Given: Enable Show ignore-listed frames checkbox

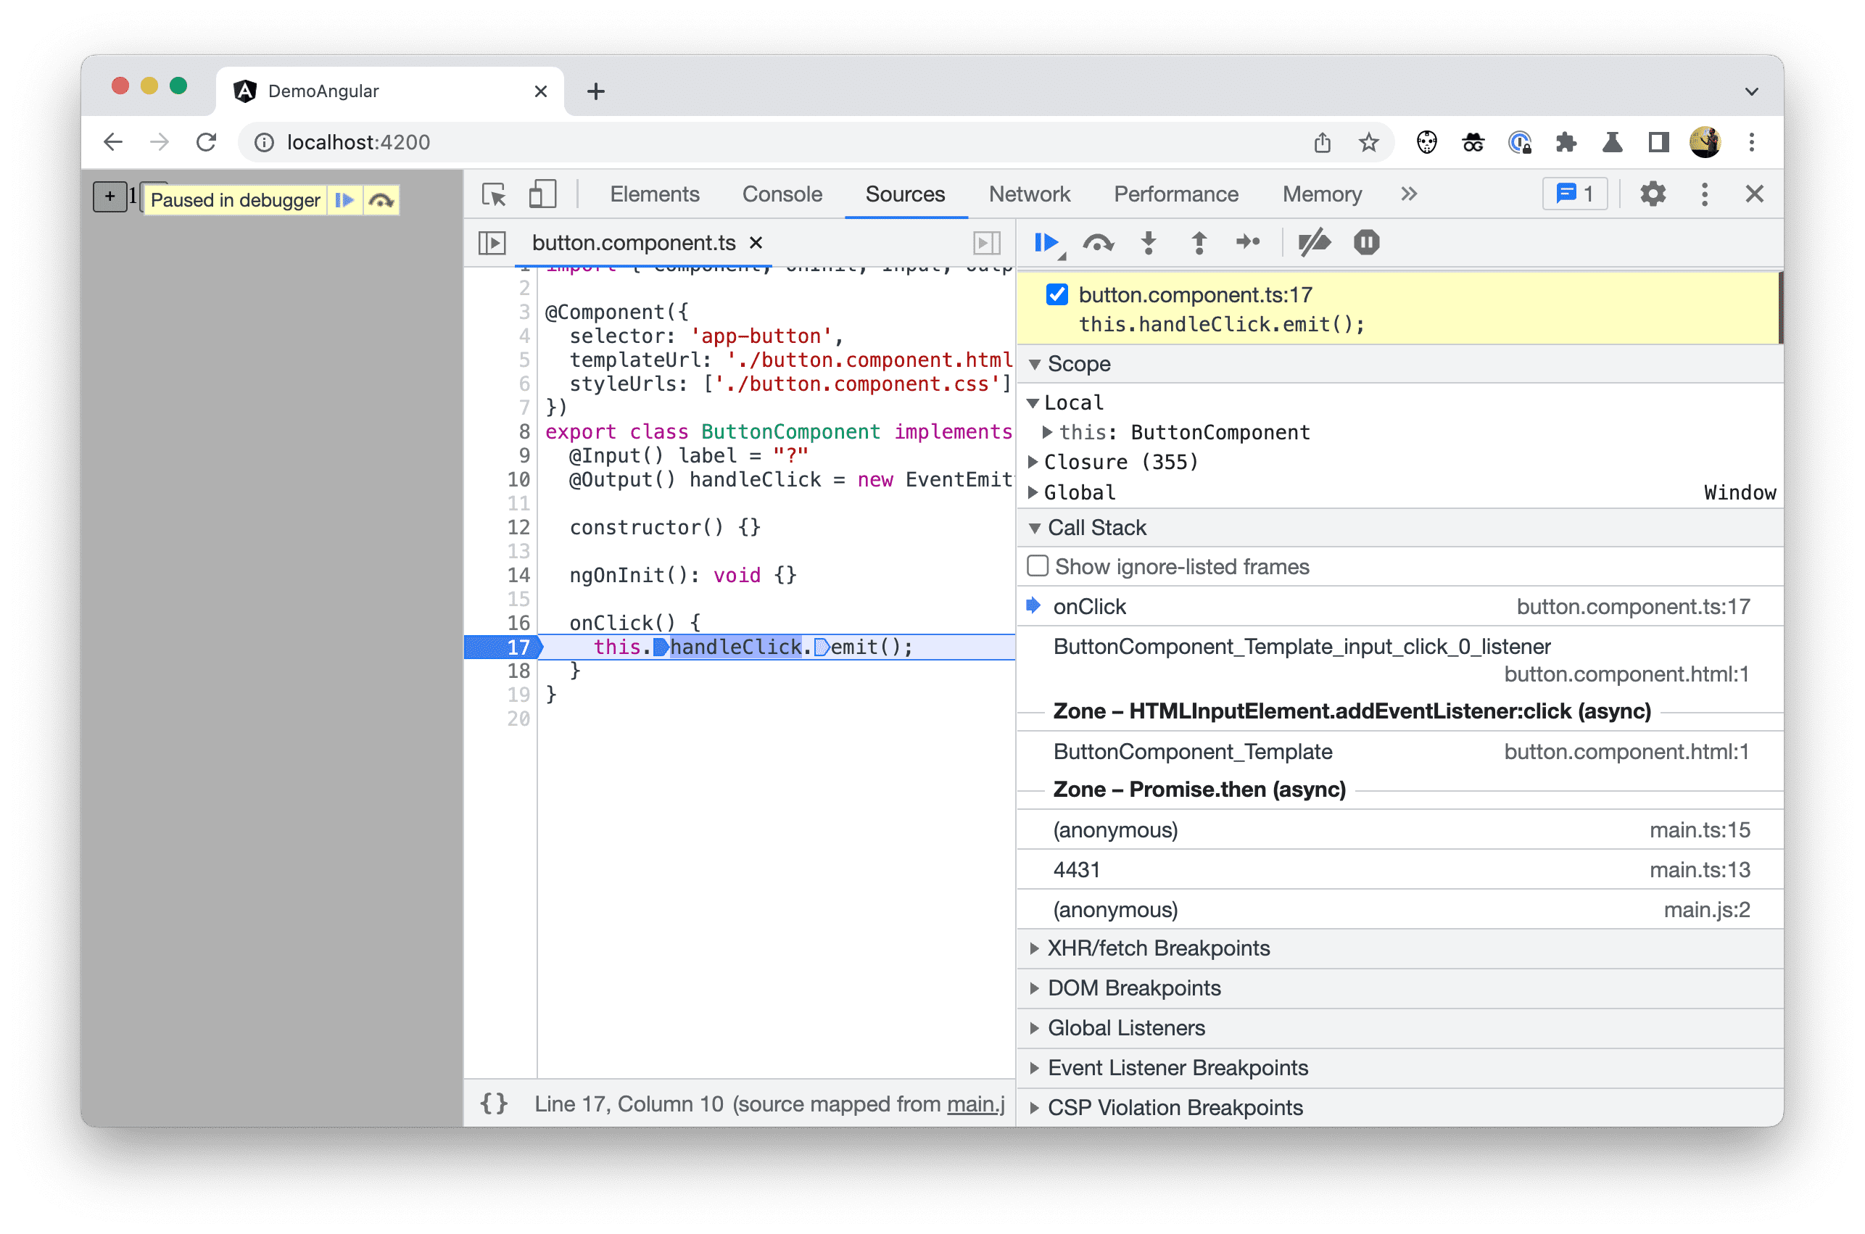Looking at the screenshot, I should (1037, 566).
